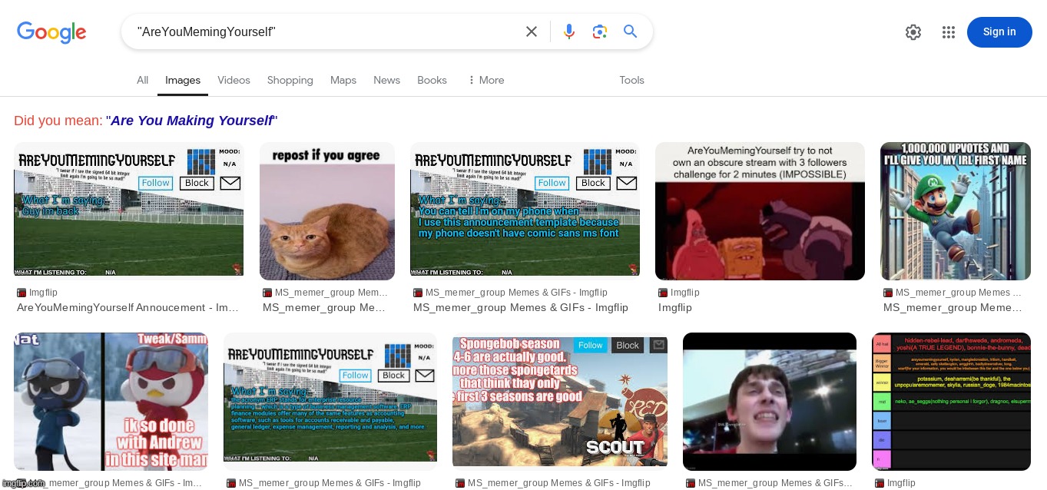This screenshot has width=1047, height=490.
Task: Open the Tools filter options
Action: 631,80
